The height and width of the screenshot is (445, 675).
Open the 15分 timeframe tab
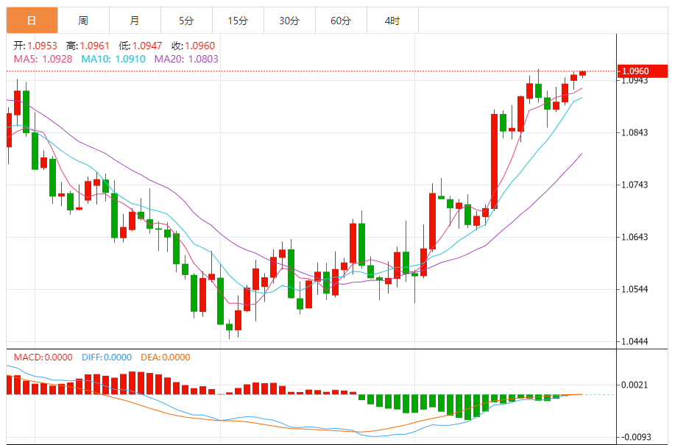[238, 20]
